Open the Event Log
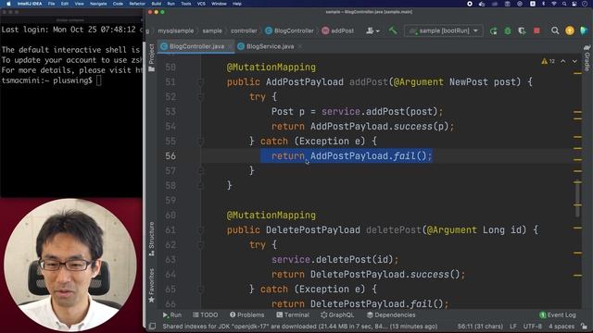 pyautogui.click(x=558, y=314)
